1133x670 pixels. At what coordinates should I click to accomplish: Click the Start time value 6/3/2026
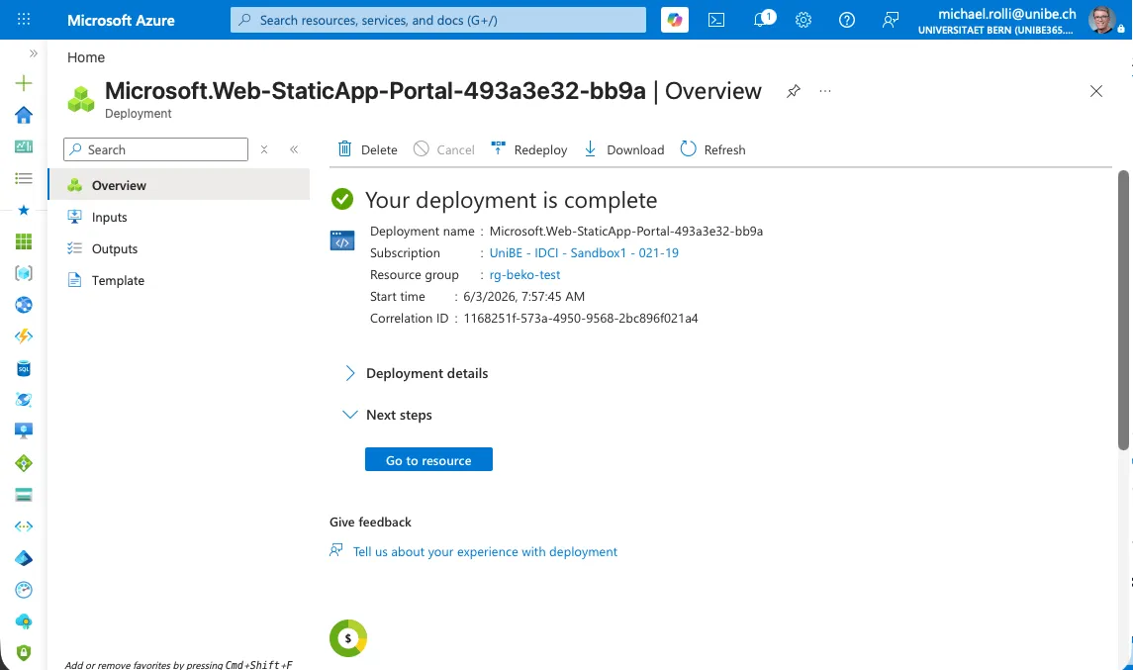coord(523,296)
